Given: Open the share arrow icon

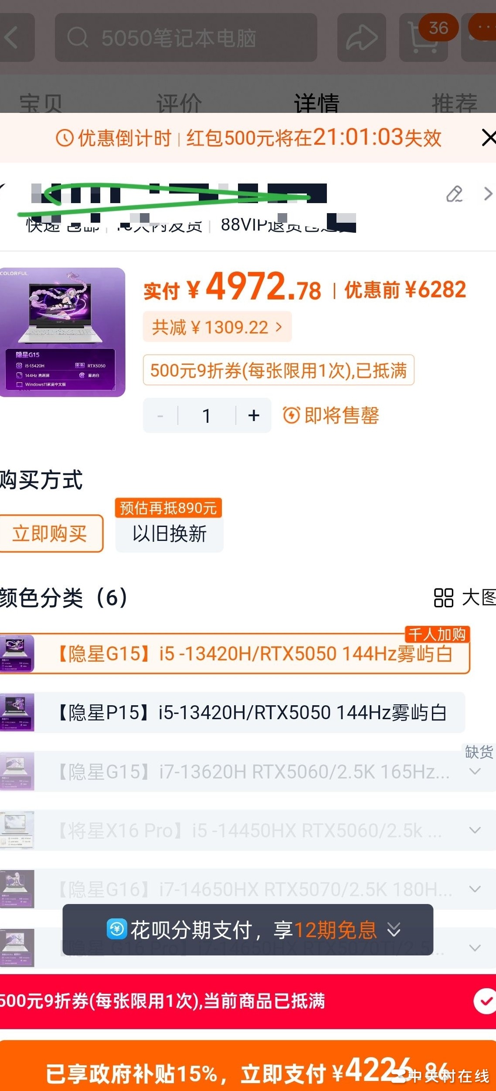Looking at the screenshot, I should [361, 37].
